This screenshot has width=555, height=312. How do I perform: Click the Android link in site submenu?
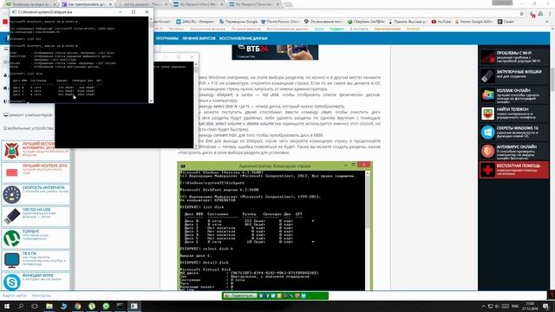[413, 29]
